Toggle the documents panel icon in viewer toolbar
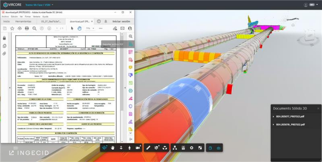 (210, 148)
